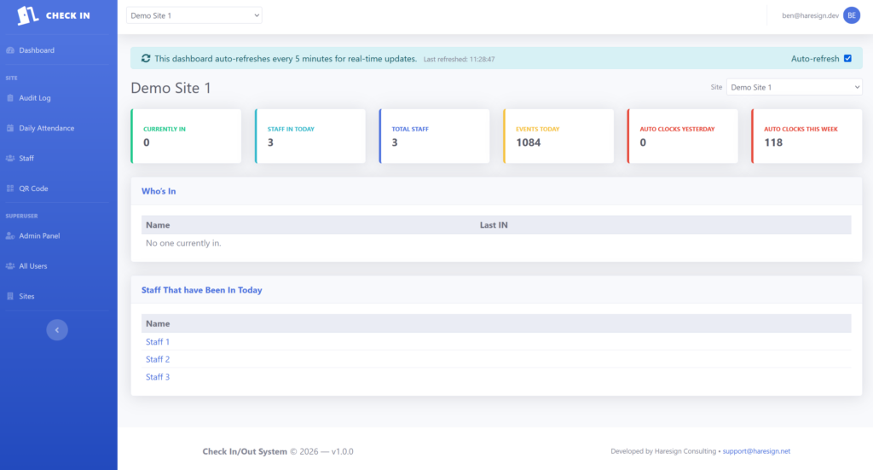Select the Staff 3 entry

point(158,377)
